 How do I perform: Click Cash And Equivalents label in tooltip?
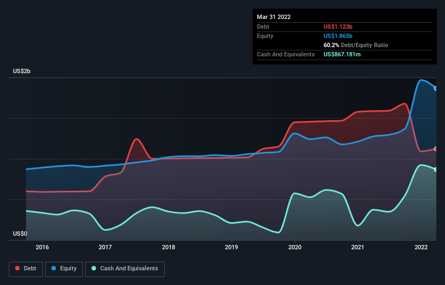pyautogui.click(x=286, y=54)
